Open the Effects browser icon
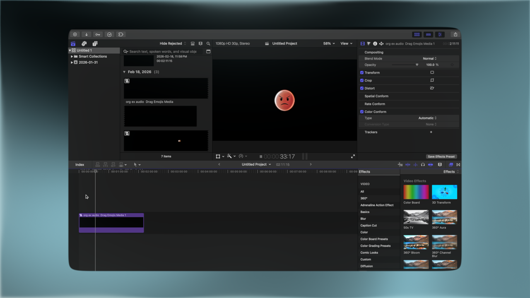This screenshot has height=298, width=530. (451, 165)
